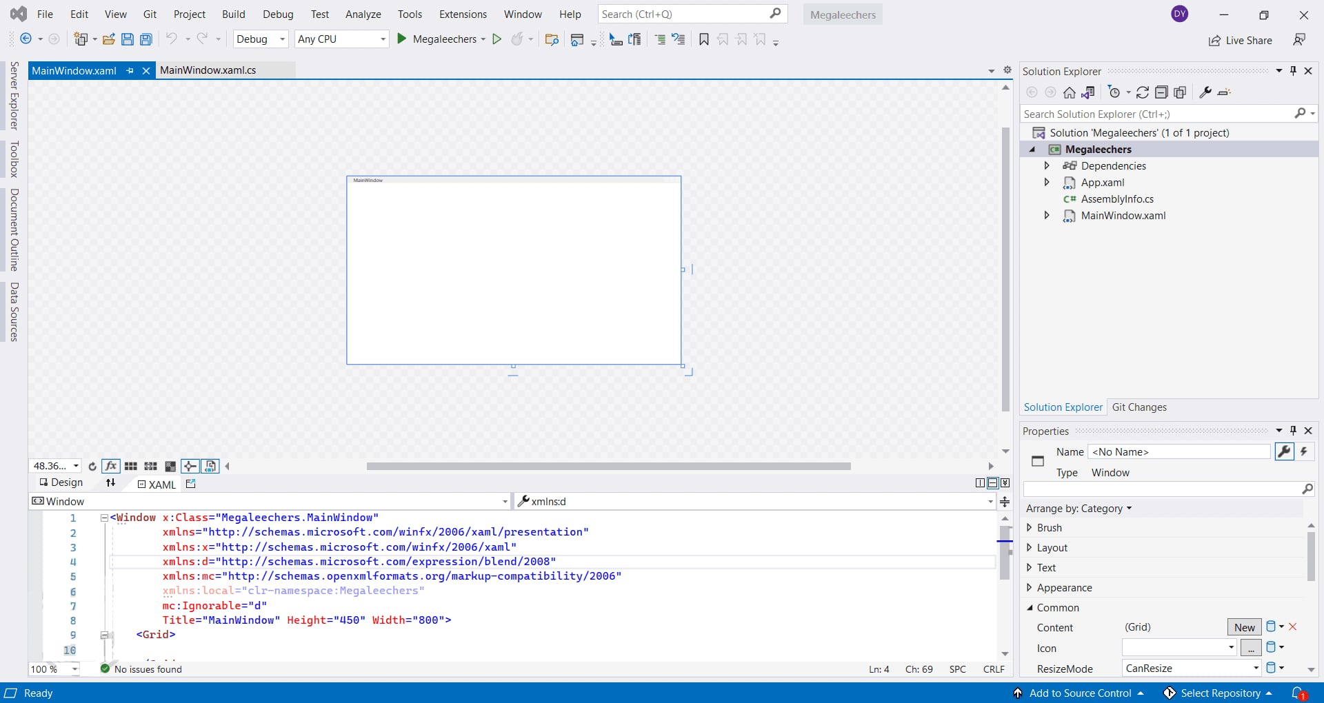
Task: Expand the MainWindow.xaml tree node
Action: click(1047, 216)
